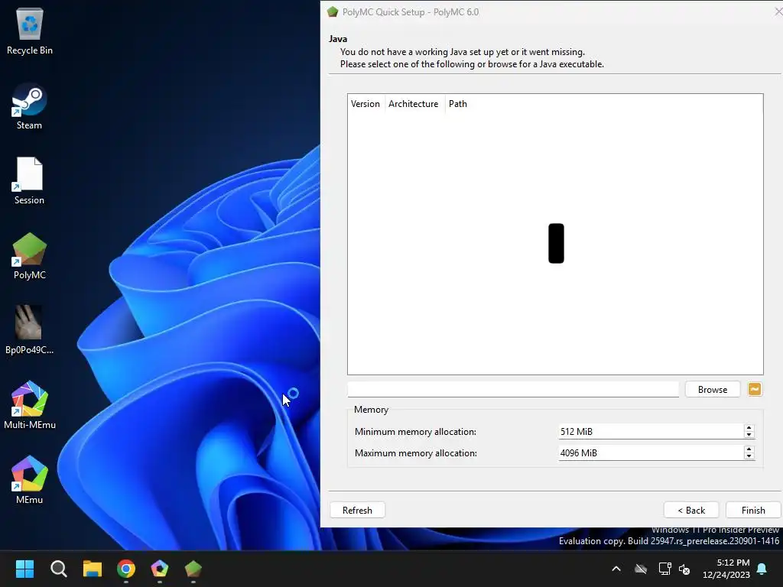Screen dimensions: 783x587
Task: Decrease minimum memory allocation value
Action: (x=749, y=435)
